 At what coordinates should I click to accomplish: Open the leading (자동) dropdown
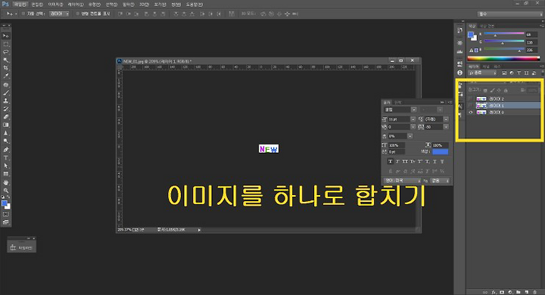(x=446, y=120)
